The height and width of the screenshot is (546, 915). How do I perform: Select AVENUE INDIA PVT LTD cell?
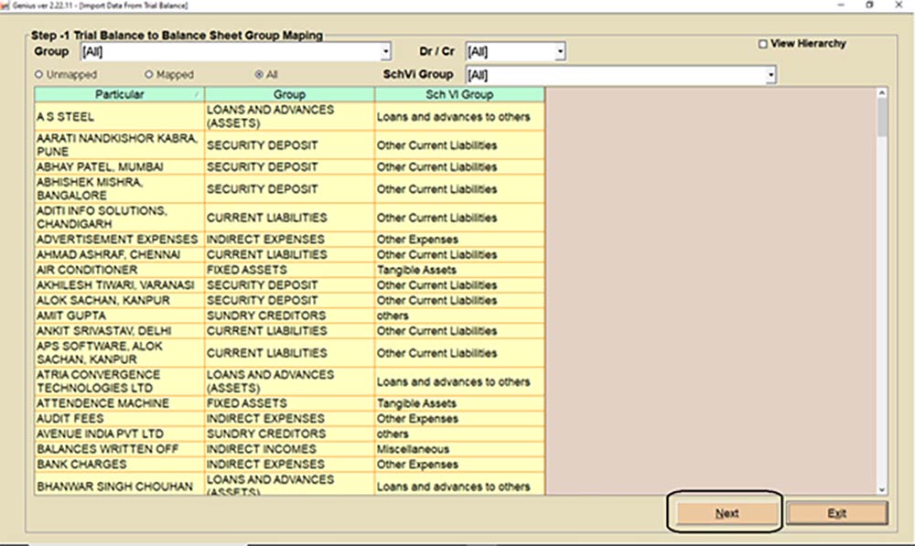120,434
